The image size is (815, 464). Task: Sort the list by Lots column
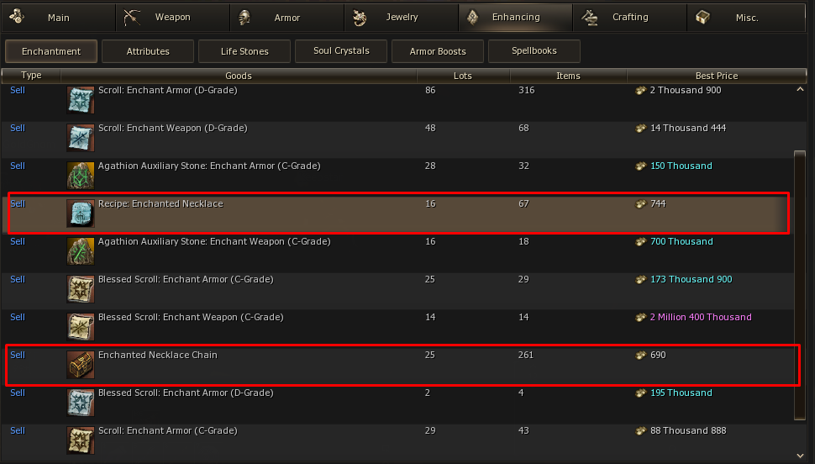(x=462, y=76)
